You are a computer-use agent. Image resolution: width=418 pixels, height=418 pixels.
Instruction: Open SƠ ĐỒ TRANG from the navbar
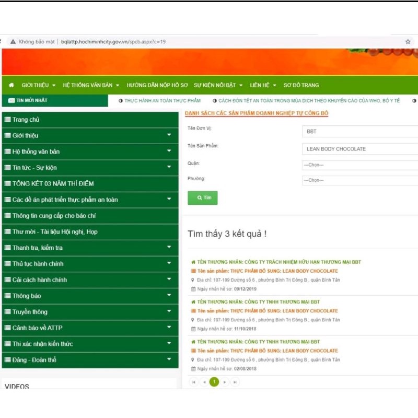coord(301,85)
